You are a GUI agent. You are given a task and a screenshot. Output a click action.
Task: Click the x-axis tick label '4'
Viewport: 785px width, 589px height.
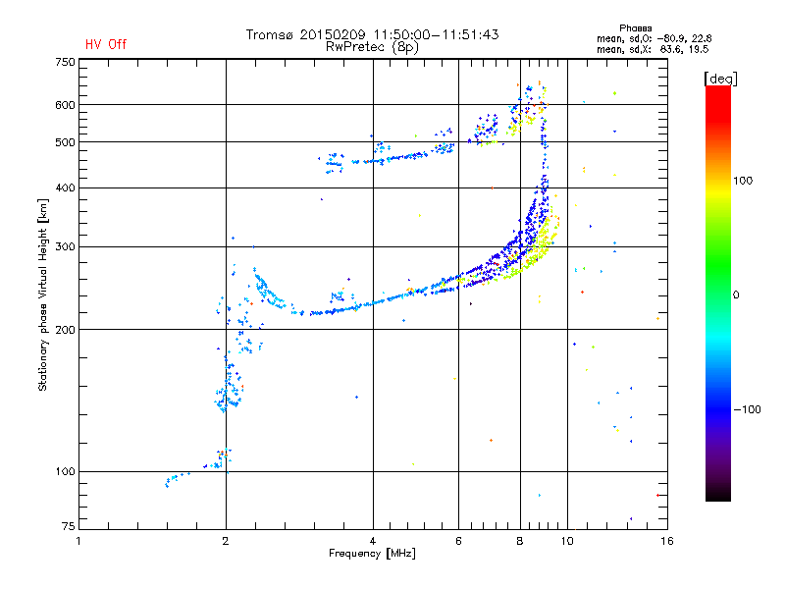[x=373, y=541]
